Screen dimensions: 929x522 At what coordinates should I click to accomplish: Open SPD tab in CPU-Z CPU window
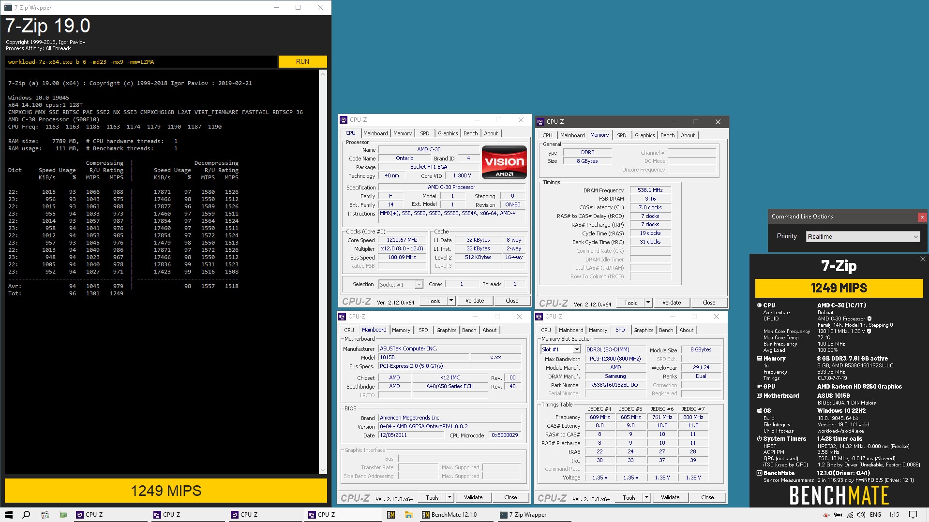click(x=424, y=133)
